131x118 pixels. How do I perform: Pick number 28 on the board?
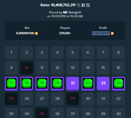pyautogui.click(x=57, y=99)
